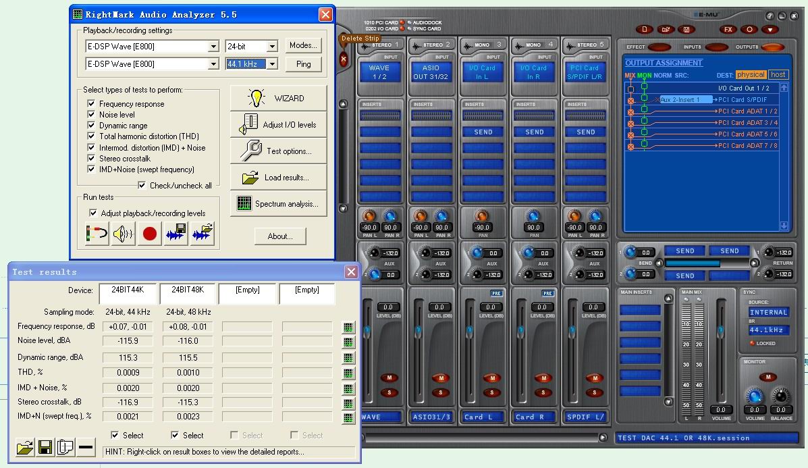Viewport: 808px width, 468px height.
Task: Click Open Session icon in E-MU mixer
Action: [666, 30]
